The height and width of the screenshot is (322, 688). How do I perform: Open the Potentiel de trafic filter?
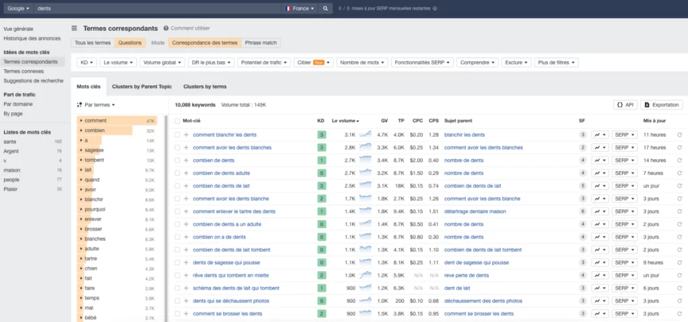(x=263, y=62)
